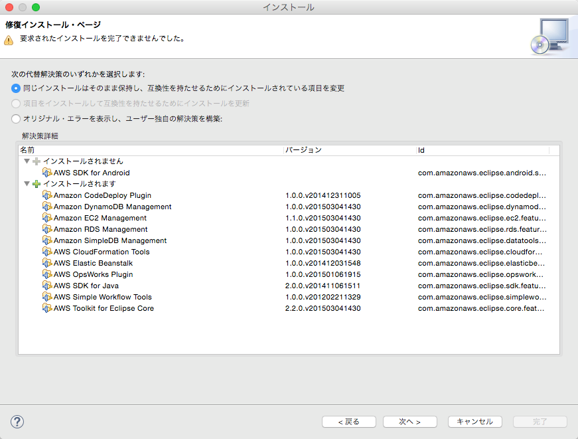Click the Amazon CodeDeploy Plugin feature icon
This screenshot has width=578, height=439.
pos(47,195)
